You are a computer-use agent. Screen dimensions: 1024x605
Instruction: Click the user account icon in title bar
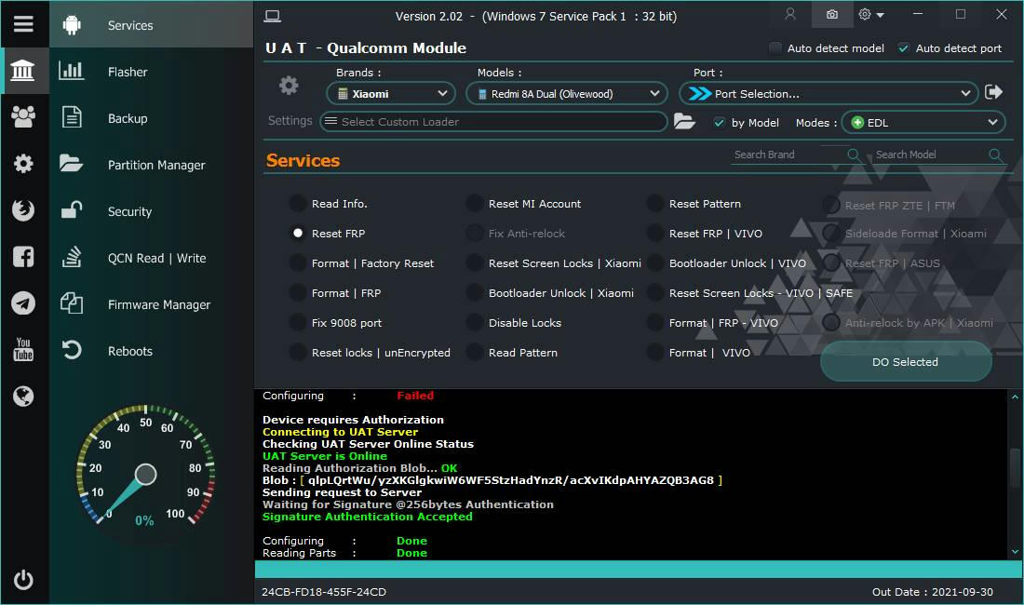(x=790, y=14)
